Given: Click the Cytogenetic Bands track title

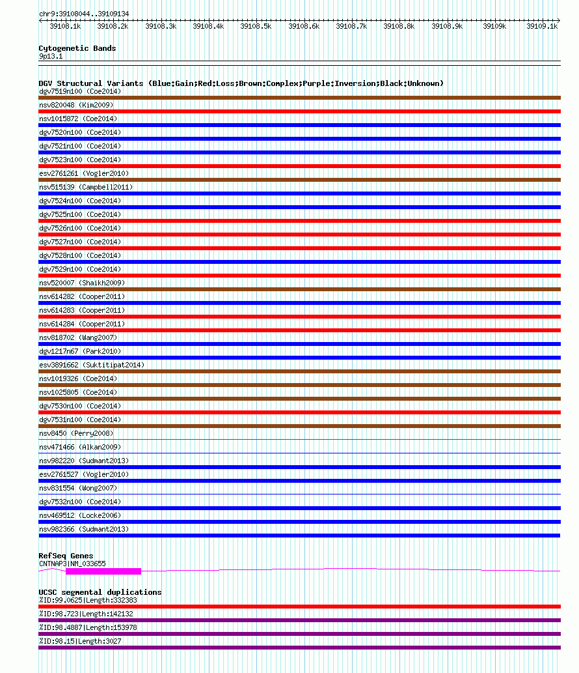Looking at the screenshot, I should point(77,48).
